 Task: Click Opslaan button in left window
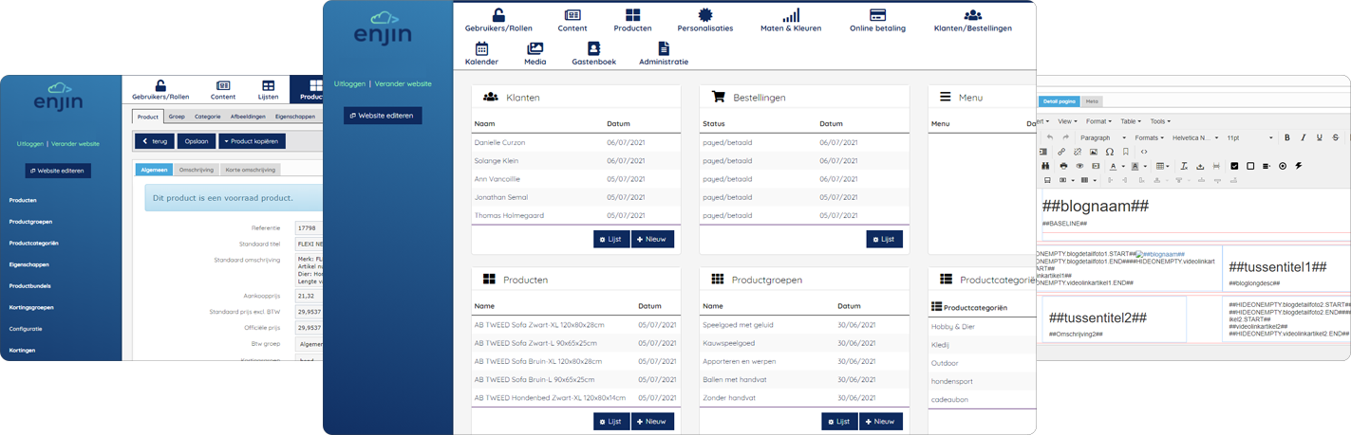click(197, 140)
